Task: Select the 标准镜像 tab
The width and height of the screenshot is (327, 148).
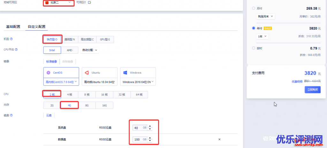Action: [x=51, y=62]
